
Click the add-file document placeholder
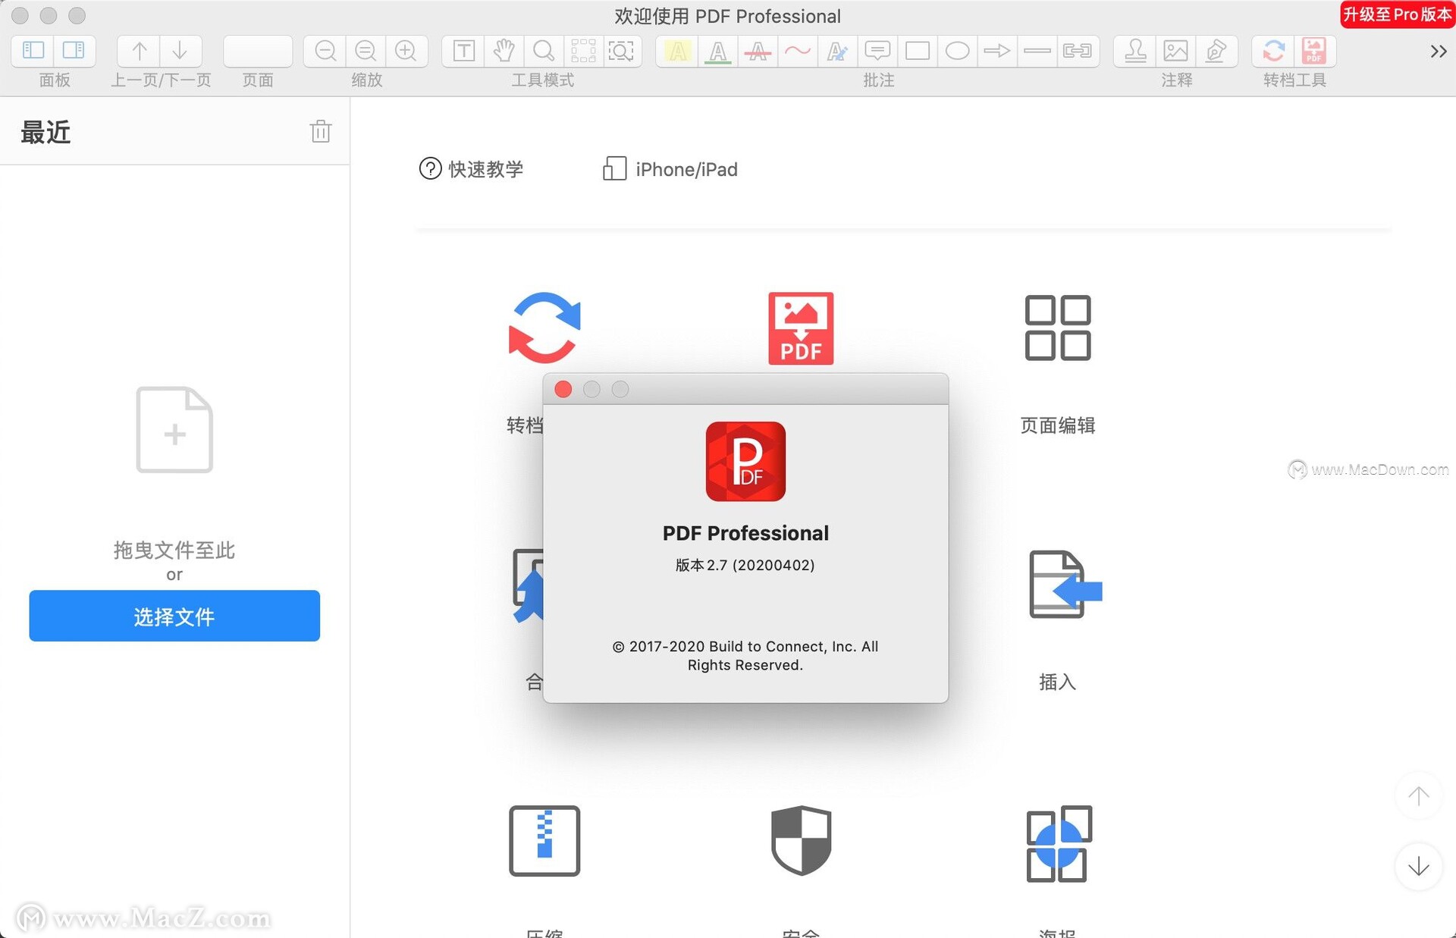point(174,429)
